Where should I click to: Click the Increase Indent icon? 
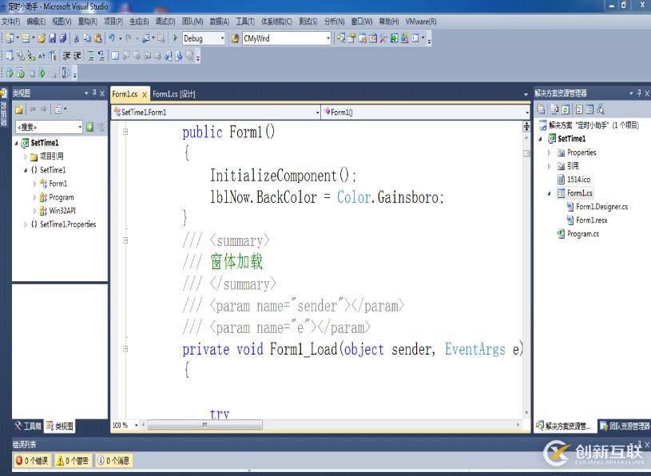click(x=77, y=56)
